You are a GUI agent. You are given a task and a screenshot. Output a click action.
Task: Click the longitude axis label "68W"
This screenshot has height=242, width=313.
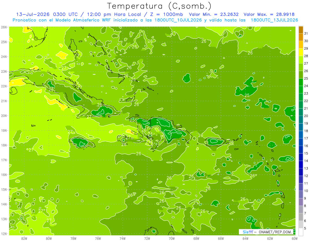[x=196, y=238]
